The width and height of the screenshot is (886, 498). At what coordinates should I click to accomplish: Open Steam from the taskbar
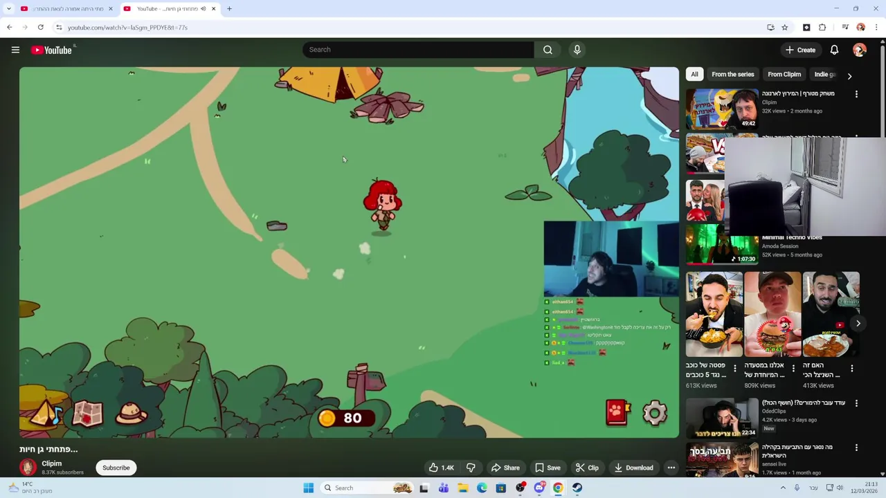click(x=577, y=488)
